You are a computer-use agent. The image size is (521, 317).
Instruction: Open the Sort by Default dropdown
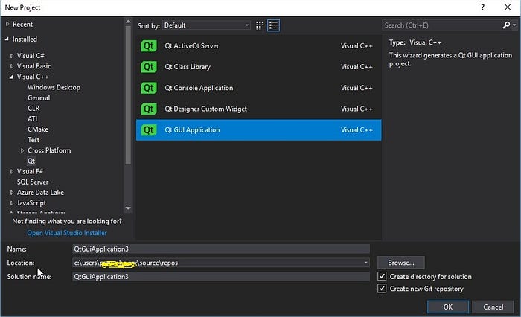click(206, 25)
